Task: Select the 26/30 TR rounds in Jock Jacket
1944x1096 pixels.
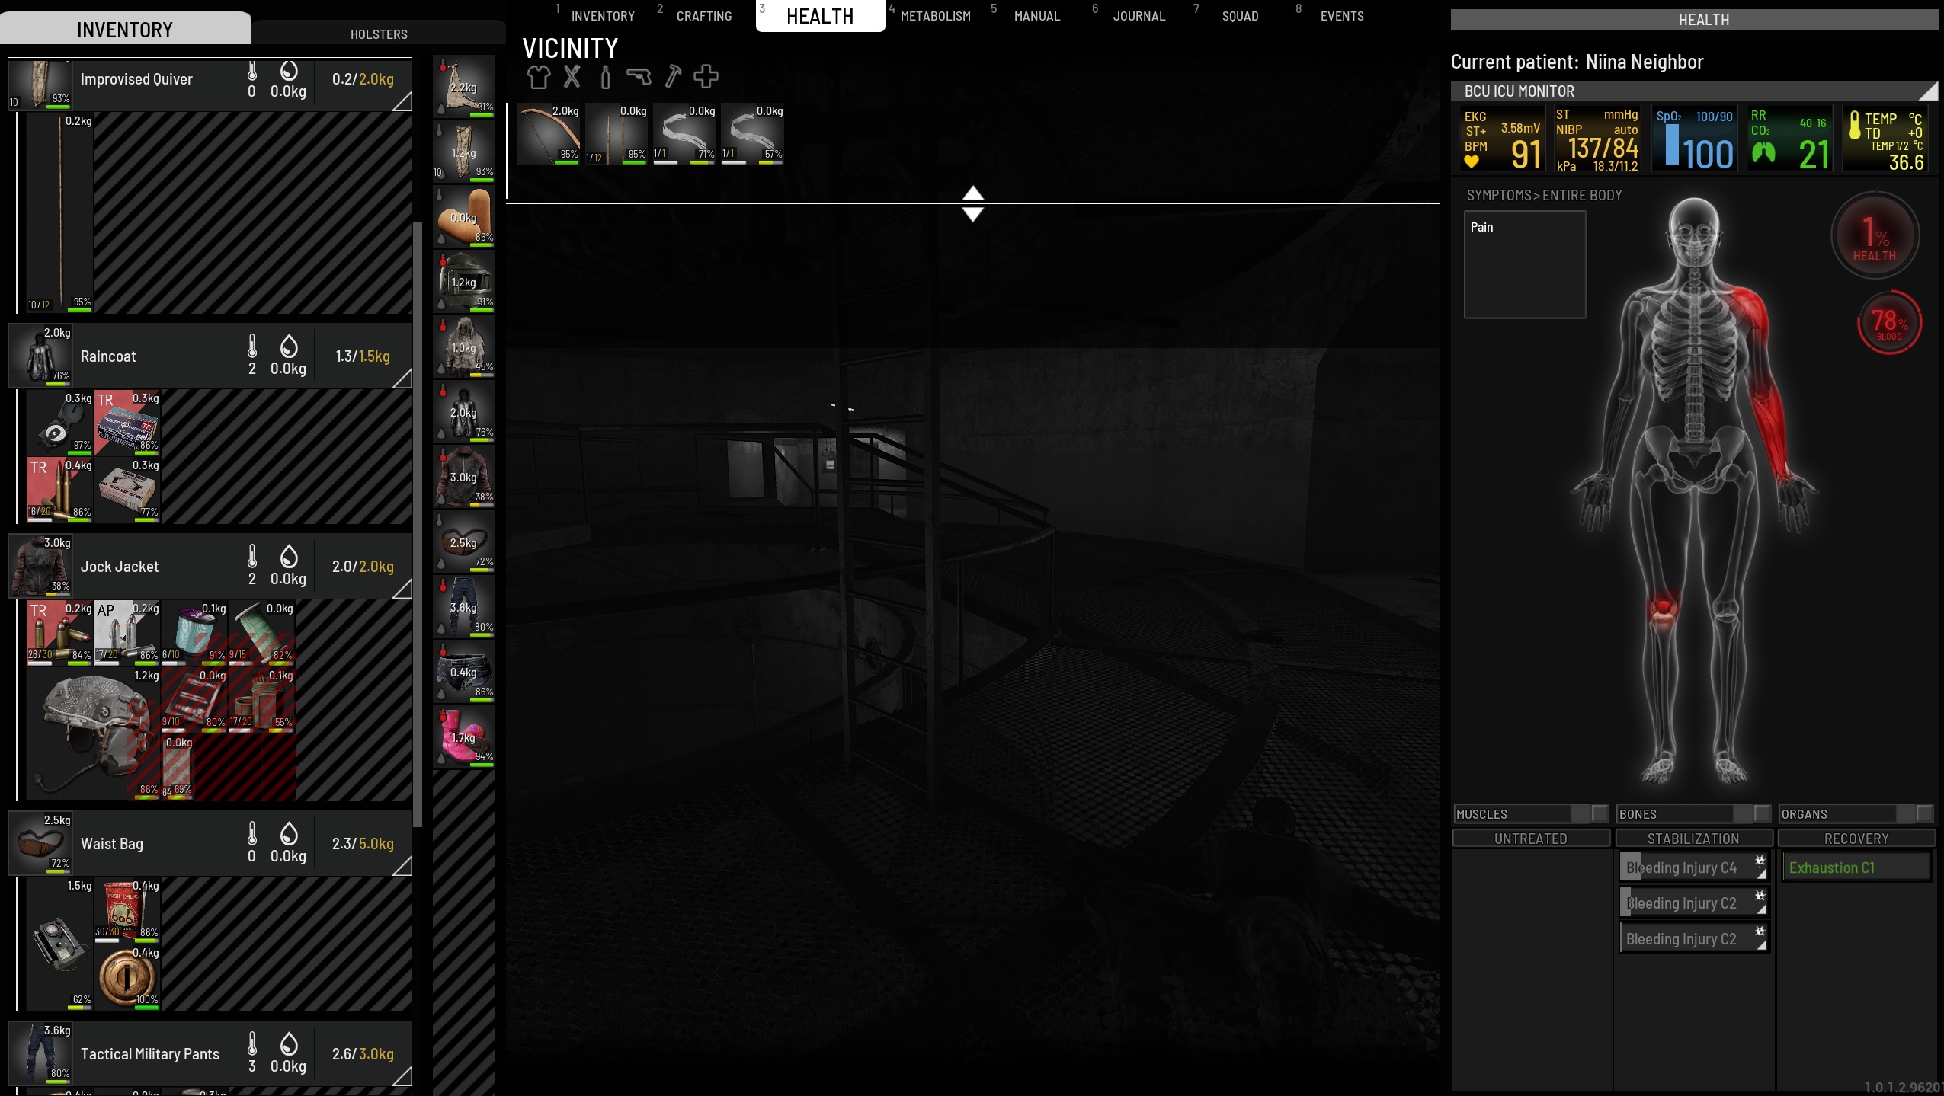Action: tap(59, 633)
